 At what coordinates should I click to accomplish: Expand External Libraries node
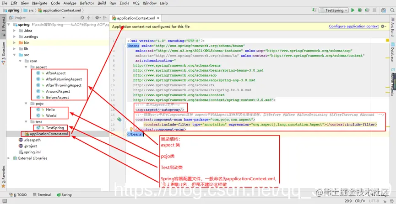coord(9,158)
